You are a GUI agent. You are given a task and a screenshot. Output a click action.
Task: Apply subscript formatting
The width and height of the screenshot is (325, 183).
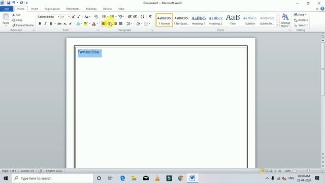65,24
